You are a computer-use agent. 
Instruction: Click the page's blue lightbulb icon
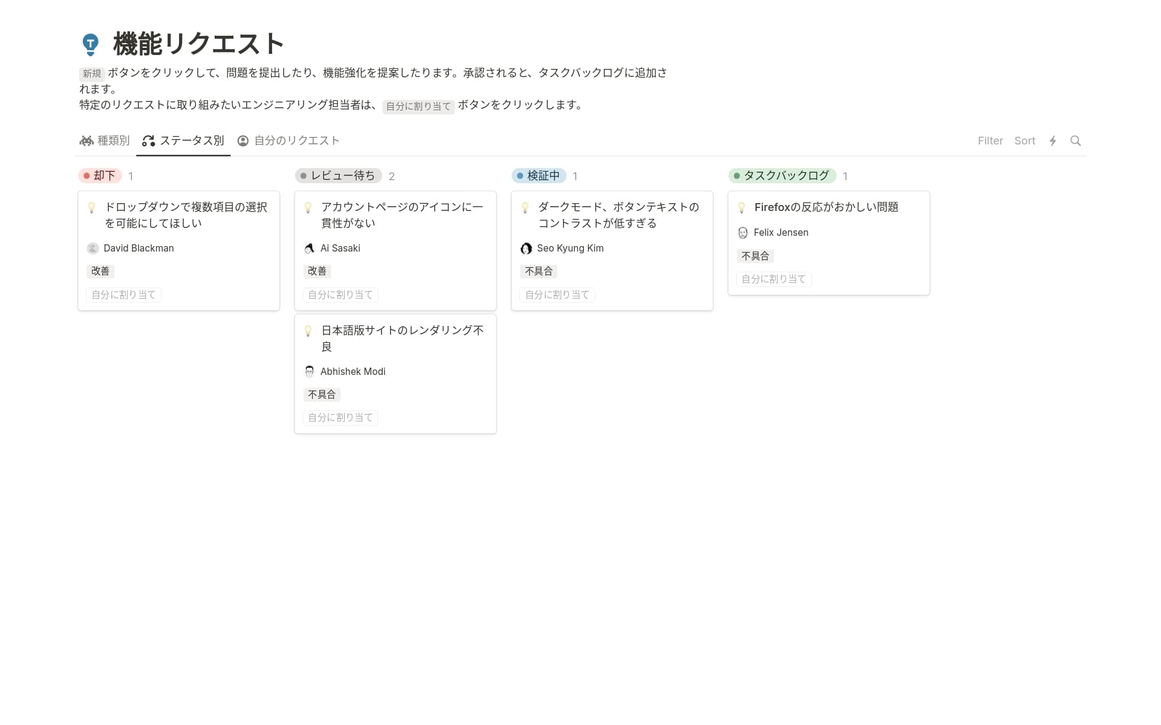click(91, 44)
